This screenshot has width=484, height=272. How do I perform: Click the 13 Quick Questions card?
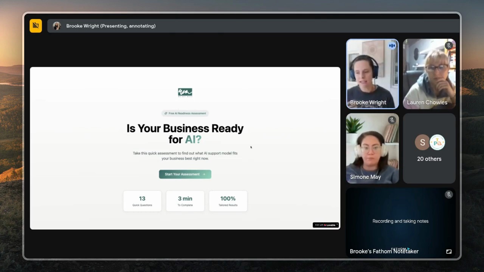pos(142,201)
